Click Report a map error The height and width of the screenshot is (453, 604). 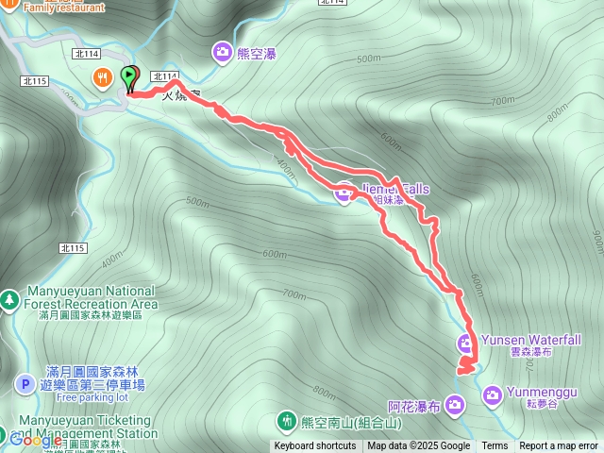[558, 446]
